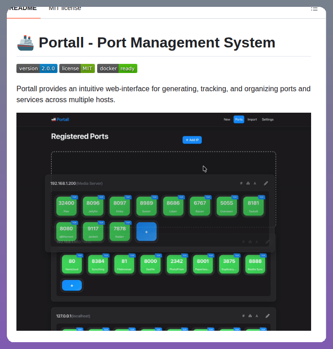The width and height of the screenshot is (333, 349).
Task: Open Settings in the Portall navbar
Action: click(x=268, y=120)
